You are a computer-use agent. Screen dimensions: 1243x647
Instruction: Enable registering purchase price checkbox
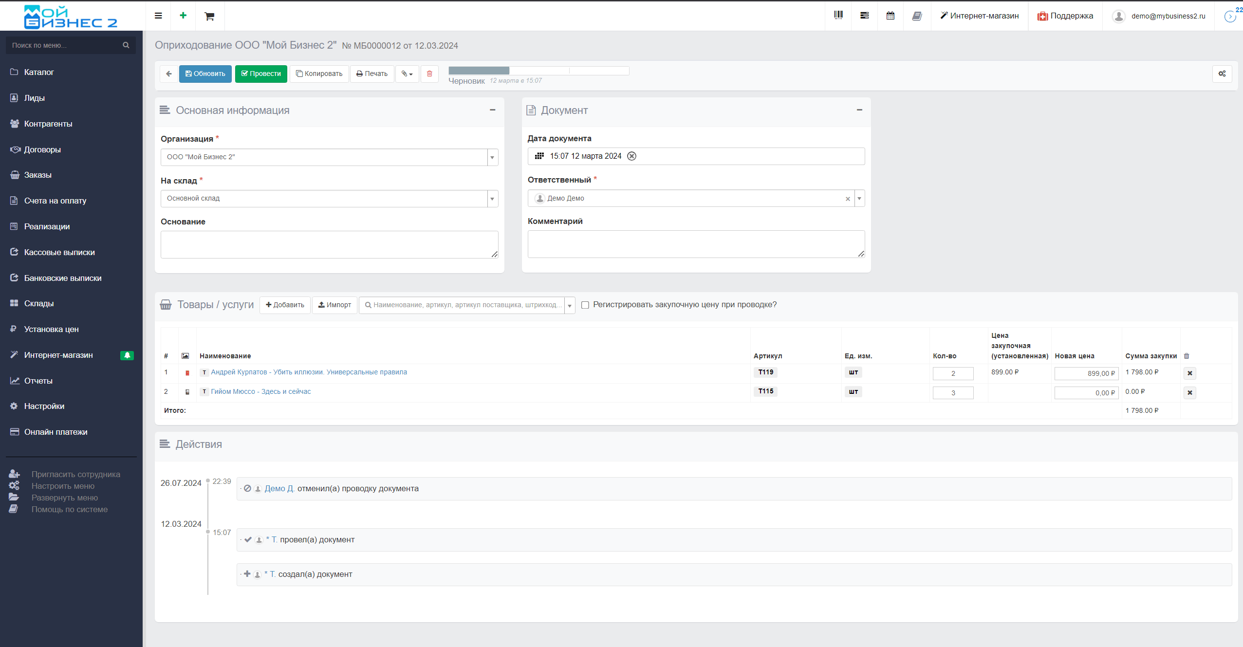tap(585, 305)
